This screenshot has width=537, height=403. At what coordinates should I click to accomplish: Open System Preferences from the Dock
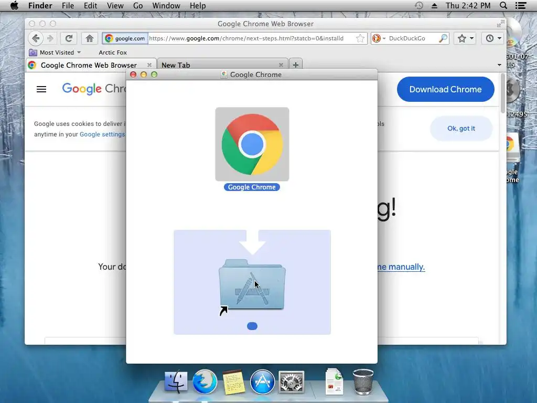coord(291,382)
